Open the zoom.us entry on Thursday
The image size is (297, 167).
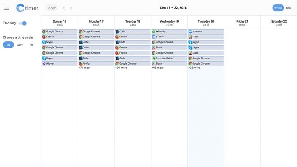pos(206,31)
